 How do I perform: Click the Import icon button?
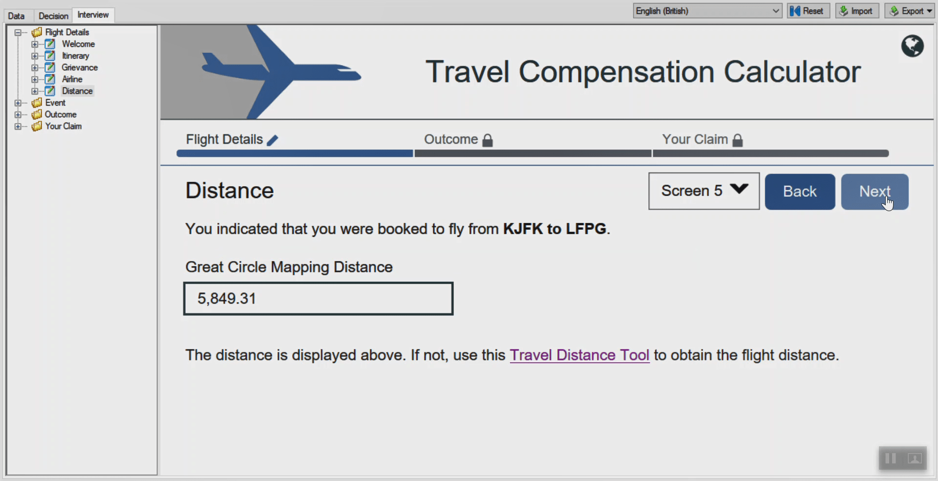point(844,10)
